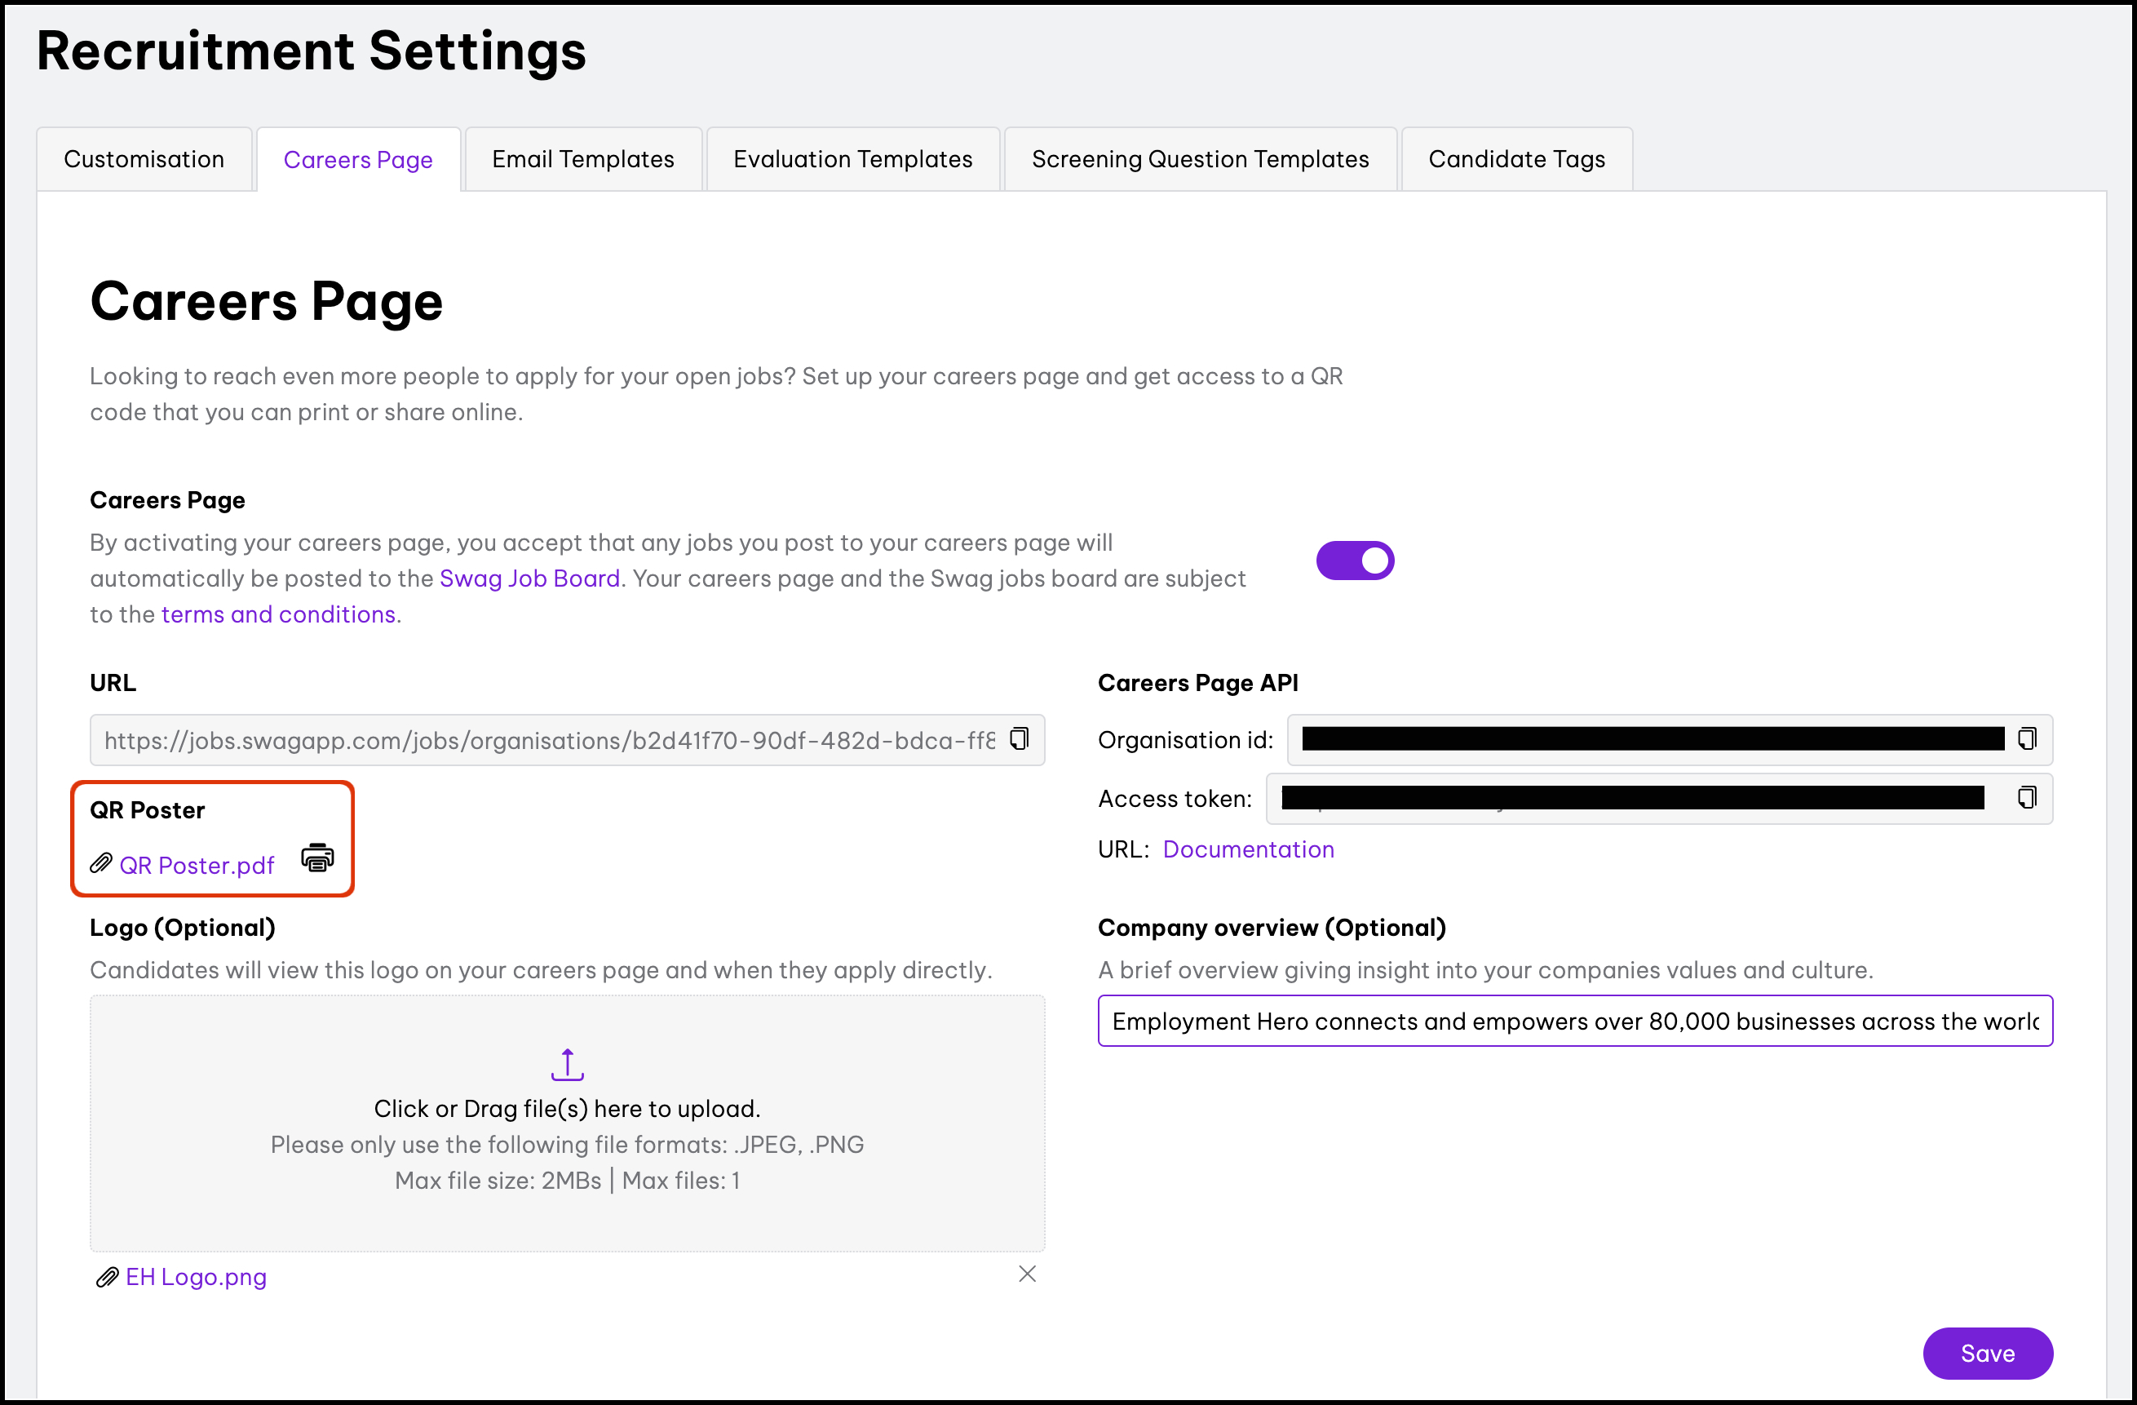Open the Swag Job Board link
Viewport: 2137px width, 1405px height.
pos(529,578)
